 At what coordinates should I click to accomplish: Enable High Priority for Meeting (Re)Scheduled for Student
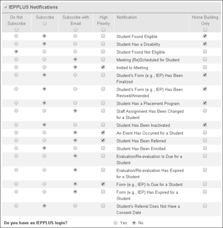point(103,59)
